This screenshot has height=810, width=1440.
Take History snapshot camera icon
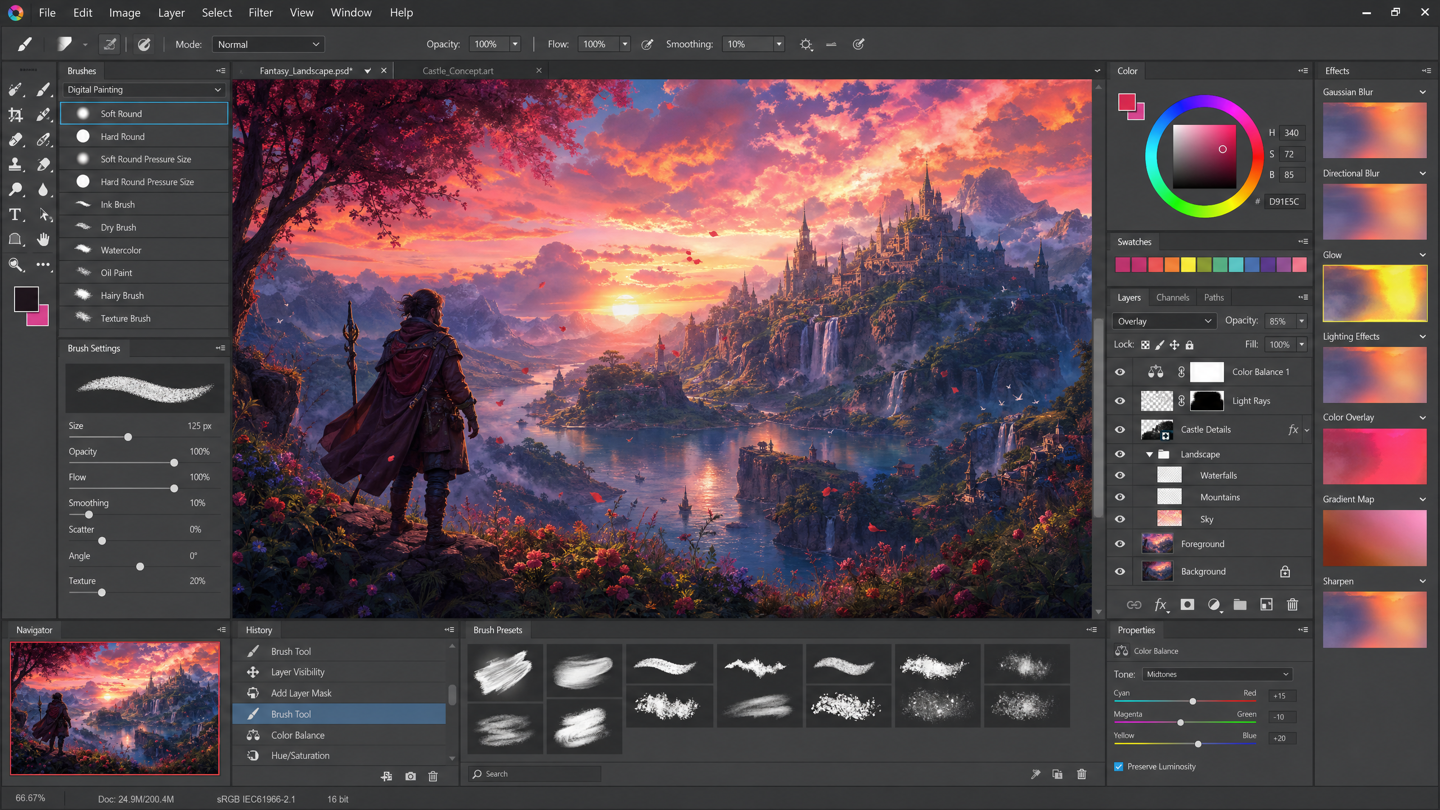point(411,776)
